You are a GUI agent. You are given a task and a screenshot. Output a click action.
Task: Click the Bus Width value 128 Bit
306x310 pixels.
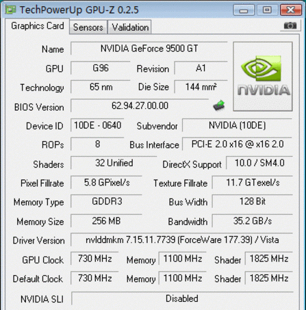(x=253, y=201)
